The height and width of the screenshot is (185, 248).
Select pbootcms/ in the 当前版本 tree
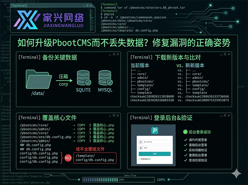click(145, 81)
